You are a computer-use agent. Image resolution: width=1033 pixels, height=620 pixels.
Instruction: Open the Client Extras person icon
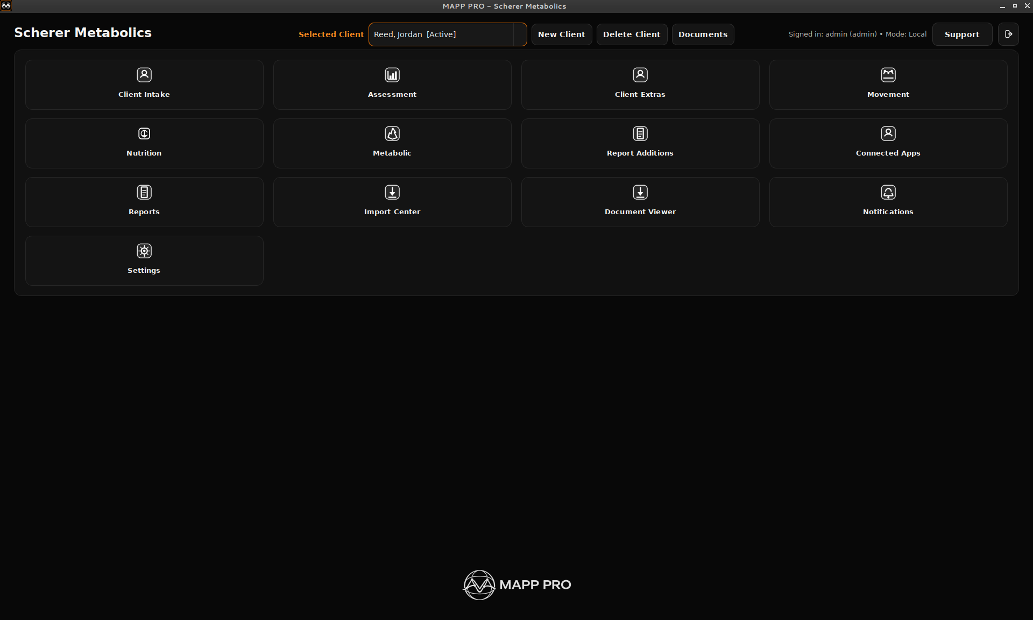(640, 75)
